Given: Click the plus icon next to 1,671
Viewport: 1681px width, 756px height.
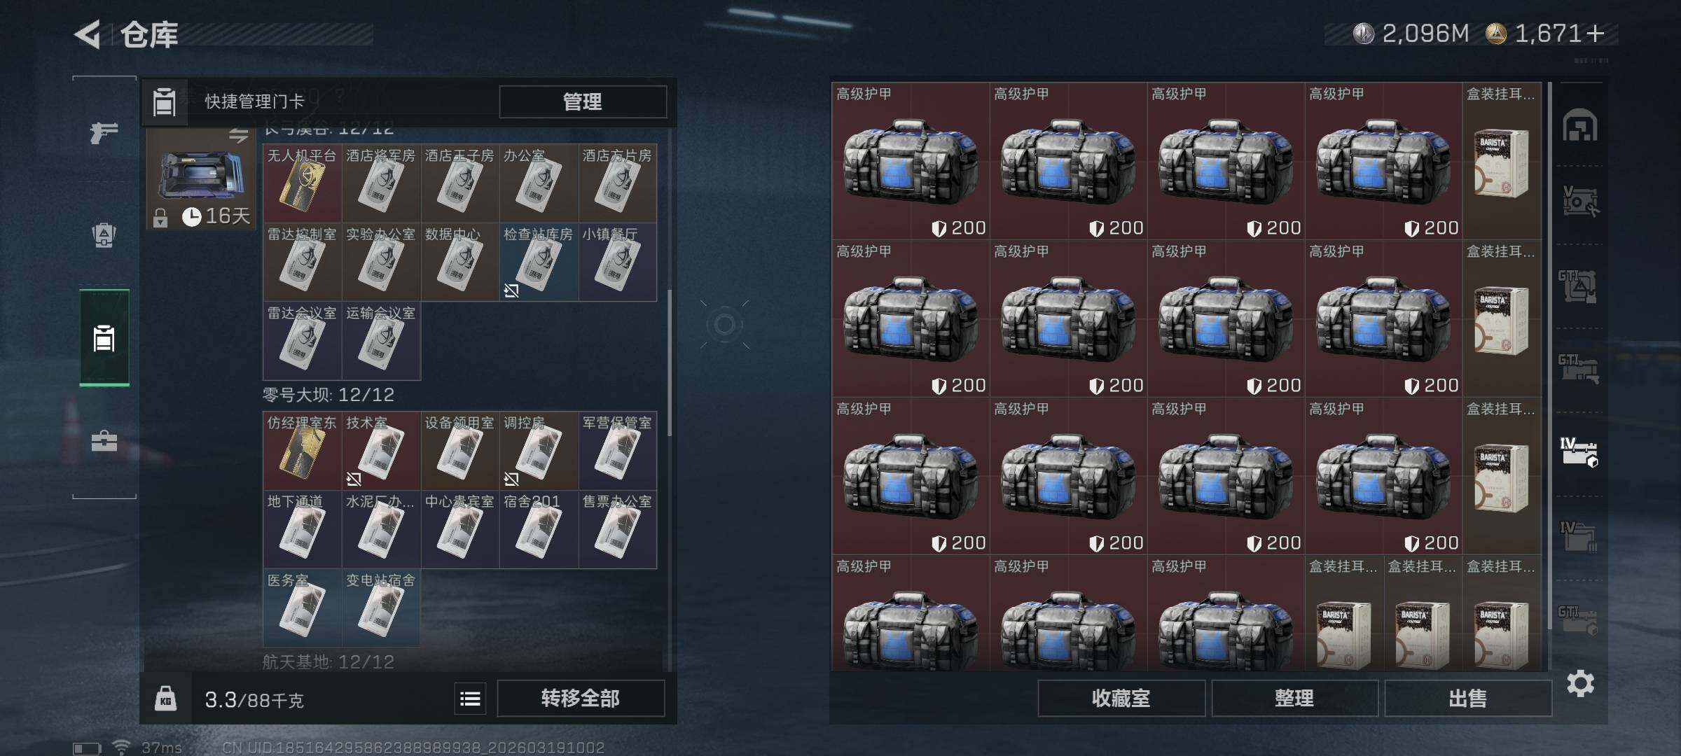Looking at the screenshot, I should [x=1596, y=34].
